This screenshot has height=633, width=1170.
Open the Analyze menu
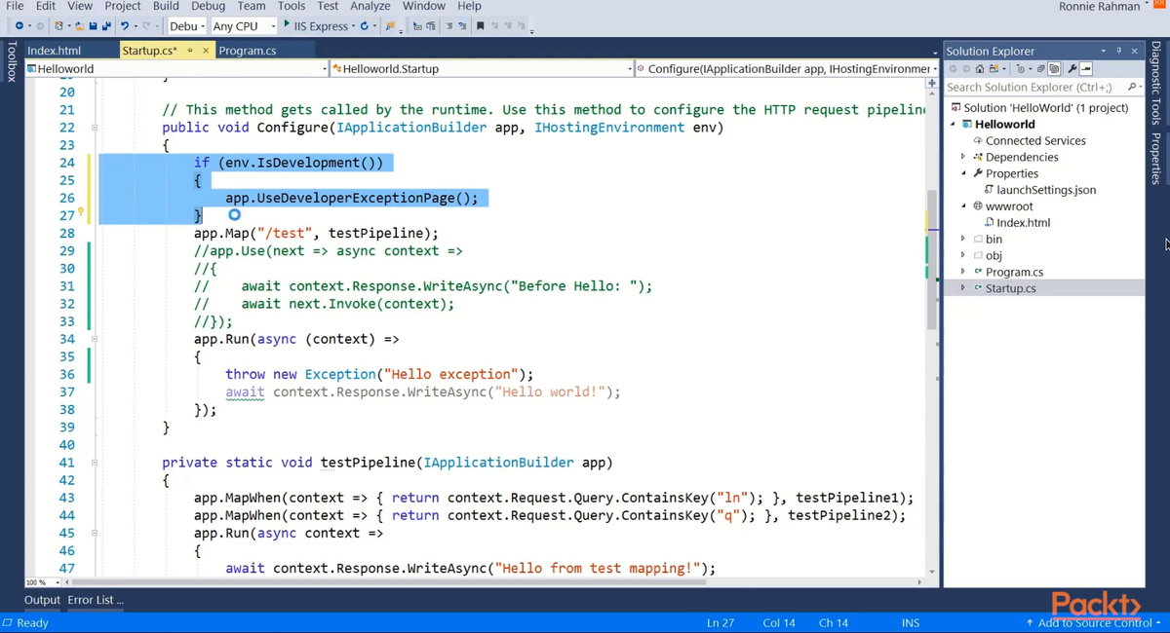pos(370,6)
